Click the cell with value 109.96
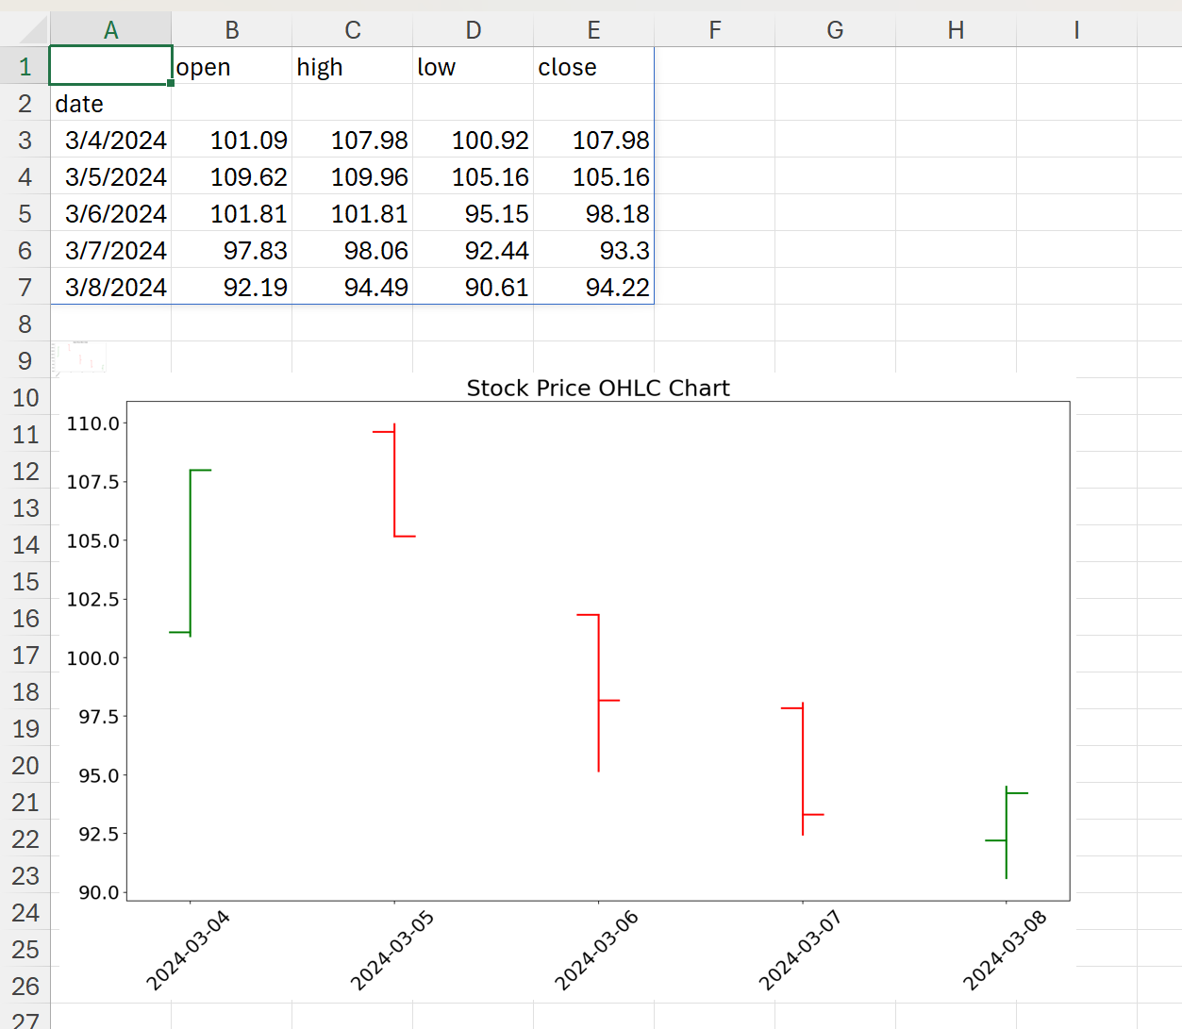The height and width of the screenshot is (1029, 1182). coord(352,177)
